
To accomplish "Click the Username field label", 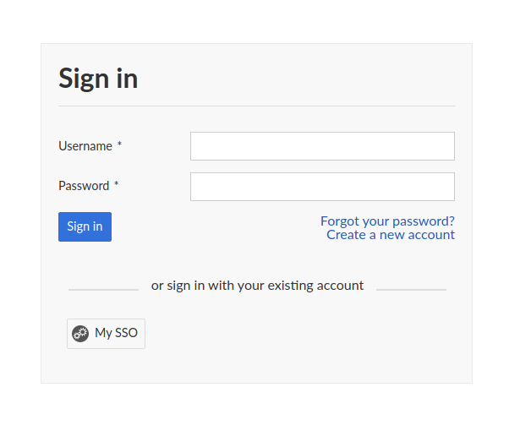I will tap(85, 146).
